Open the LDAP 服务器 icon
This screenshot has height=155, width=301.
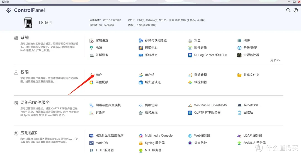(x=239, y=136)
